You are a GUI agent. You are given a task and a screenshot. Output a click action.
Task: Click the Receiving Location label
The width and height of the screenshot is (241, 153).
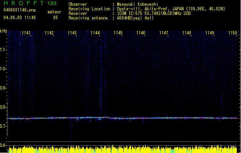(x=89, y=9)
